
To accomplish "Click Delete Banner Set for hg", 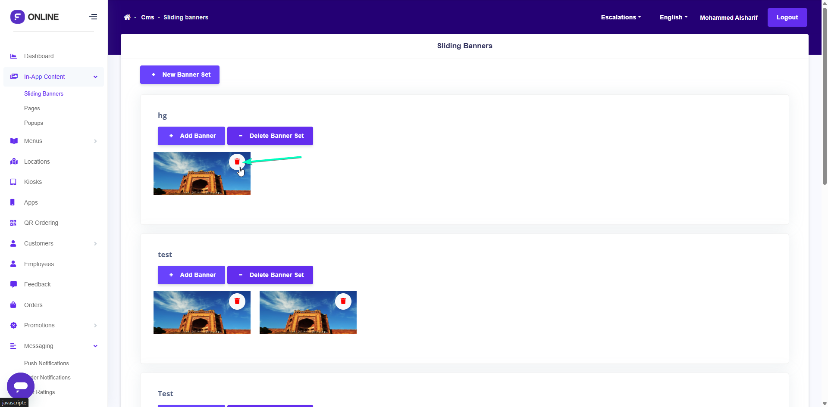I will (x=270, y=136).
